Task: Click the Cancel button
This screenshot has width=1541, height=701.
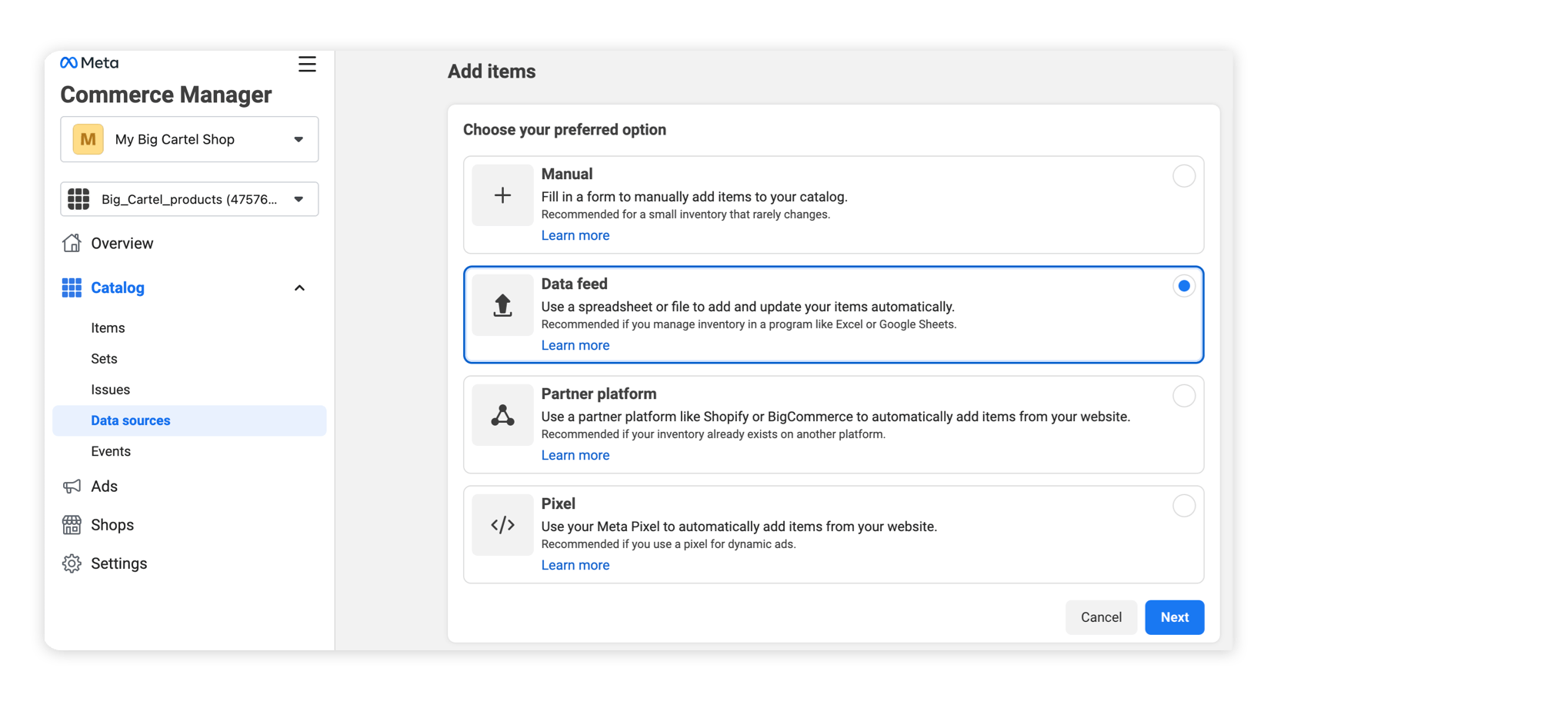Action: tap(1101, 617)
